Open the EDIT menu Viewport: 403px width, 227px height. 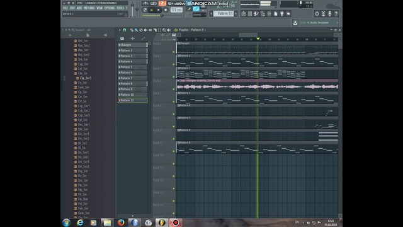pyautogui.click(x=72, y=8)
